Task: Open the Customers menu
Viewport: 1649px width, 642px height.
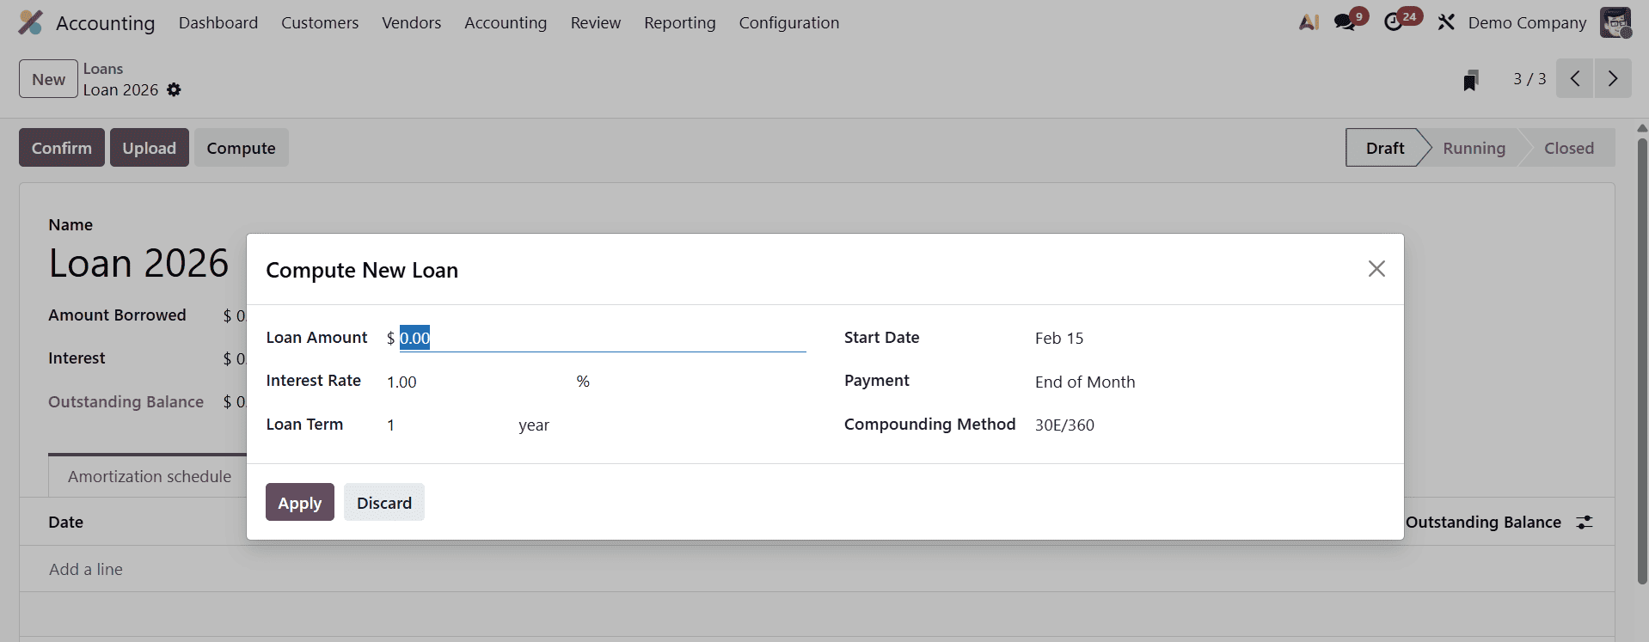Action: (320, 23)
